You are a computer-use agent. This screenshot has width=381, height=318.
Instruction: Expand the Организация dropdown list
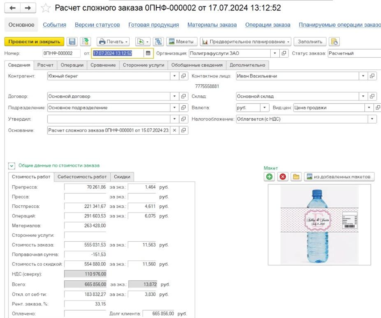pos(275,53)
